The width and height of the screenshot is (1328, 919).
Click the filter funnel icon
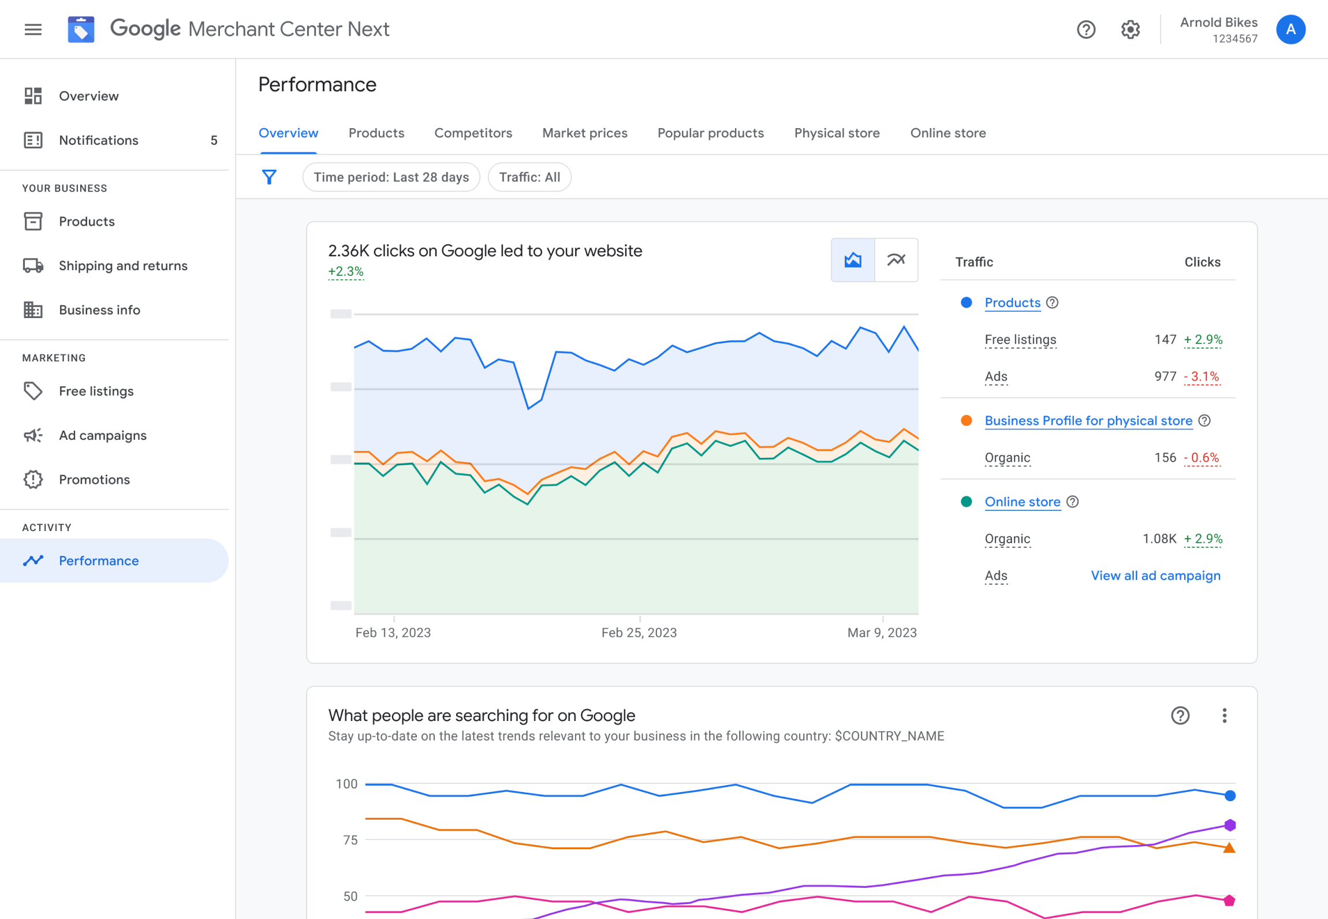pos(269,177)
